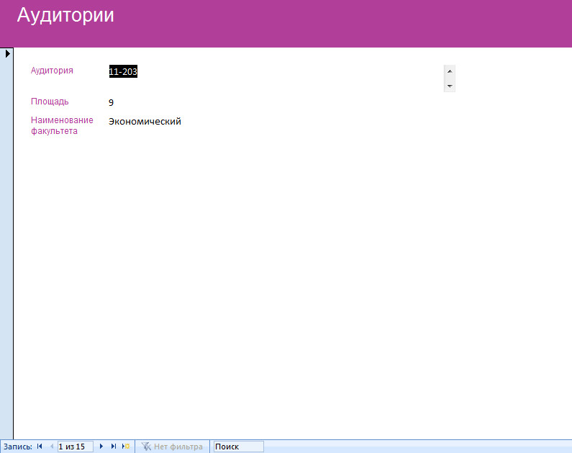Select the record via the record selector arrow

[7, 54]
